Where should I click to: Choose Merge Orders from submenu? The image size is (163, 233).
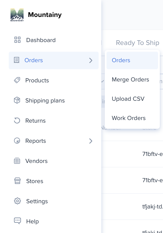click(132, 79)
